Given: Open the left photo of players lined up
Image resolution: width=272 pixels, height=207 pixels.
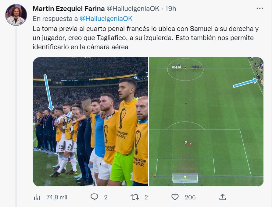Looking at the screenshot, I should [90, 122].
